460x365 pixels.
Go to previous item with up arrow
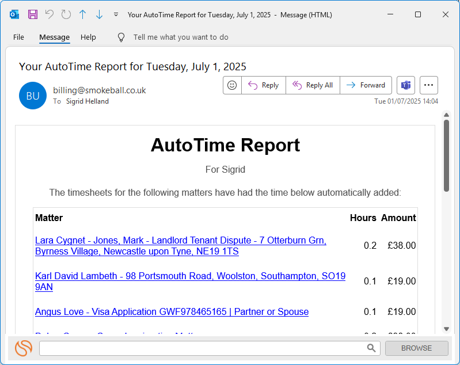[83, 14]
